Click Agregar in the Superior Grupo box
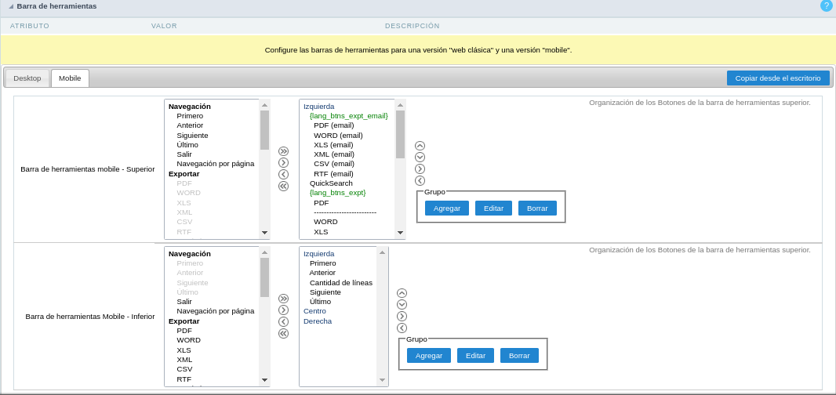The height and width of the screenshot is (395, 836). [447, 208]
